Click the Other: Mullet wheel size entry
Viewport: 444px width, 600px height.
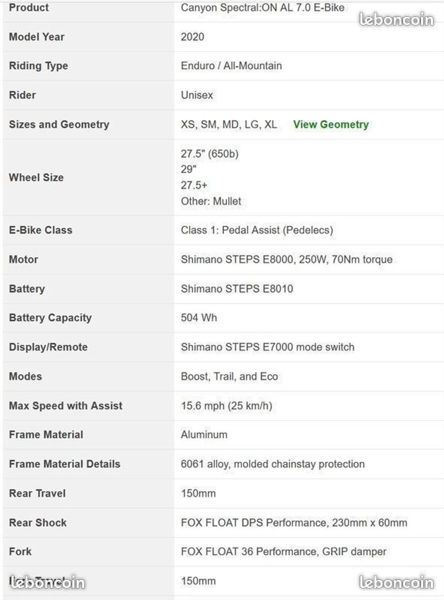coord(211,201)
